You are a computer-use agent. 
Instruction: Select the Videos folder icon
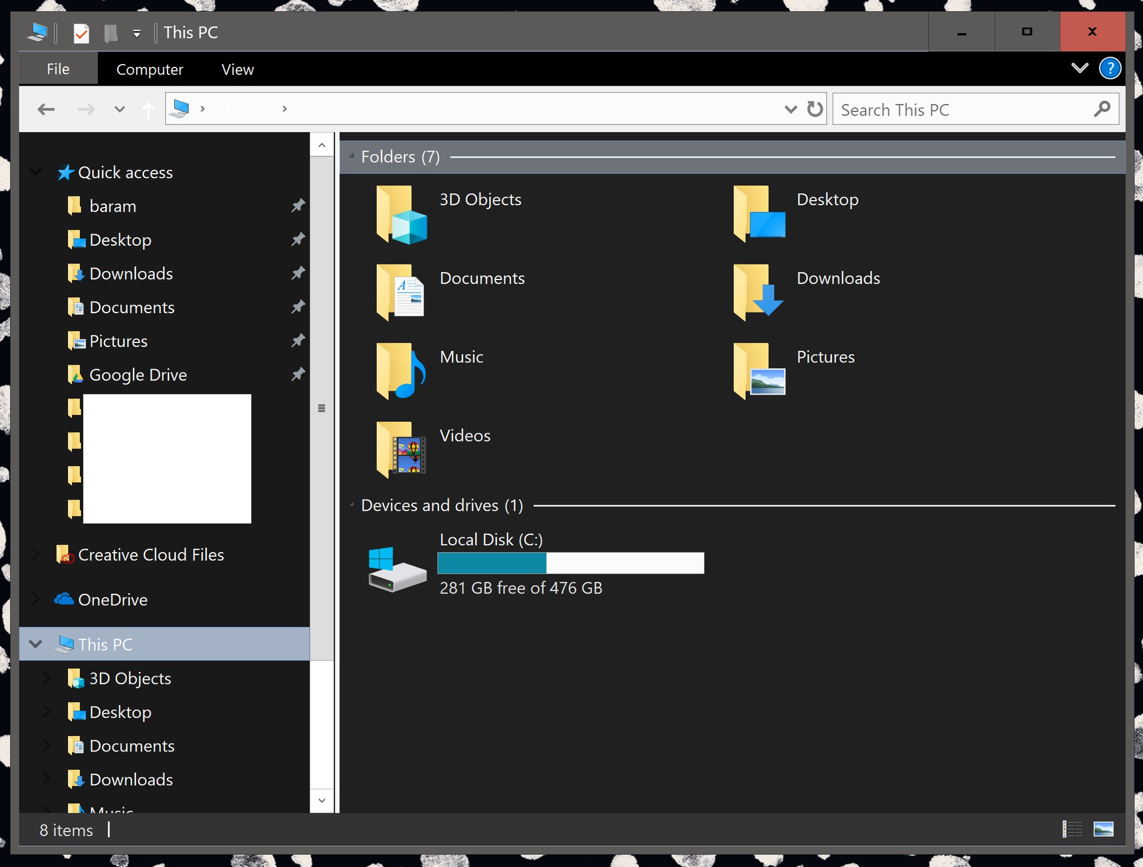tap(401, 450)
